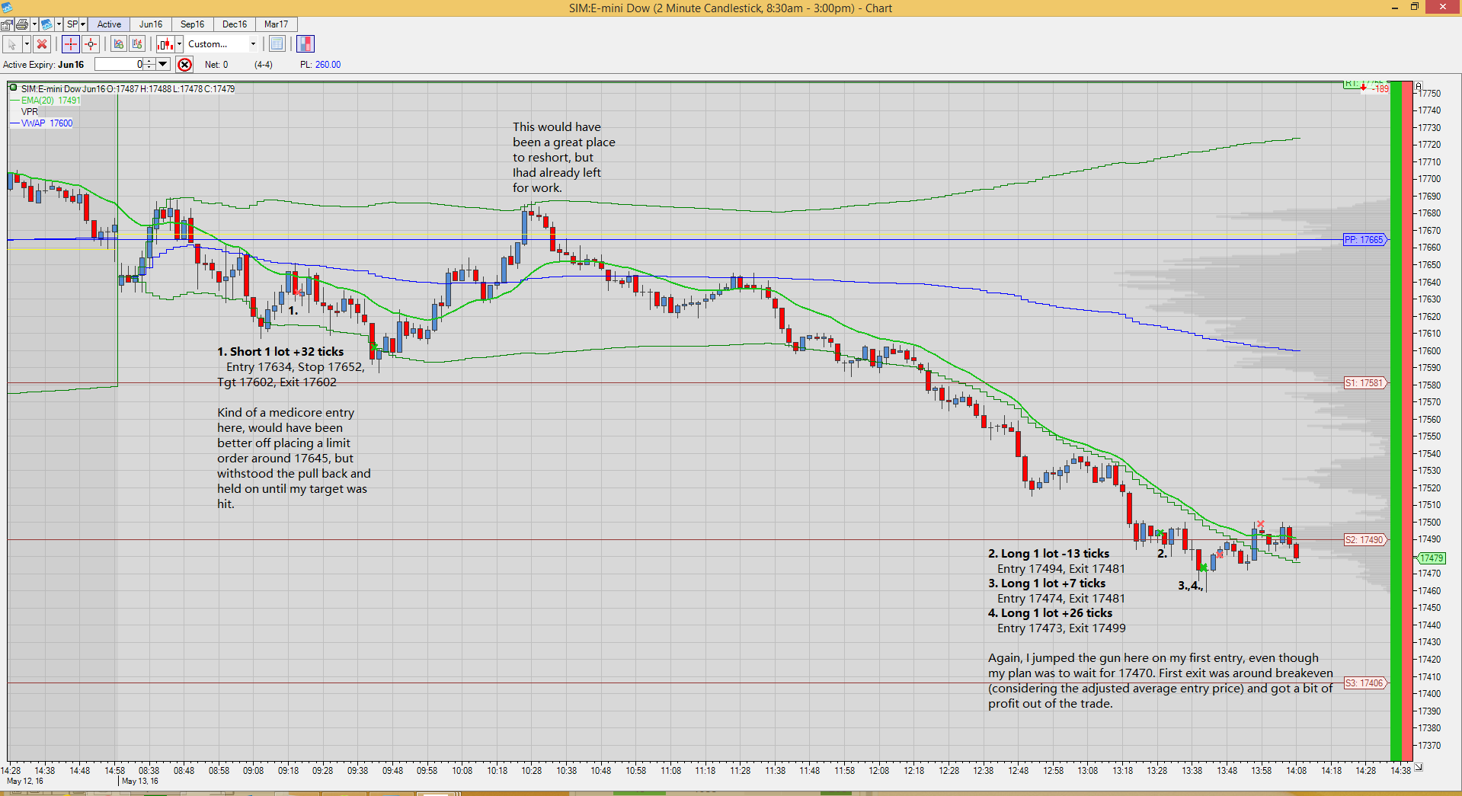Click the order quantity input field

coord(119,65)
